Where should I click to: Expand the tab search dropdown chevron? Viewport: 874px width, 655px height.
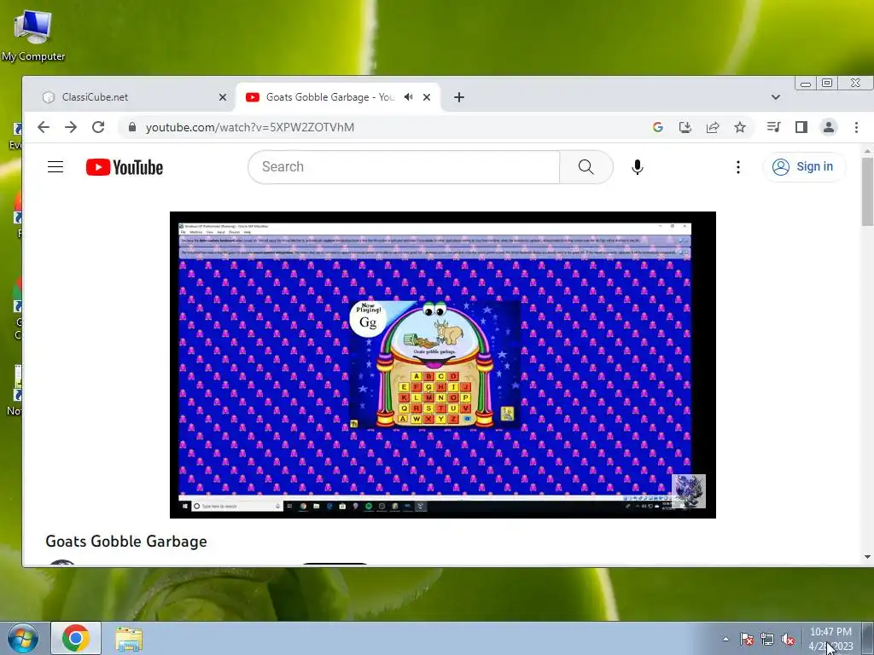pyautogui.click(x=775, y=97)
